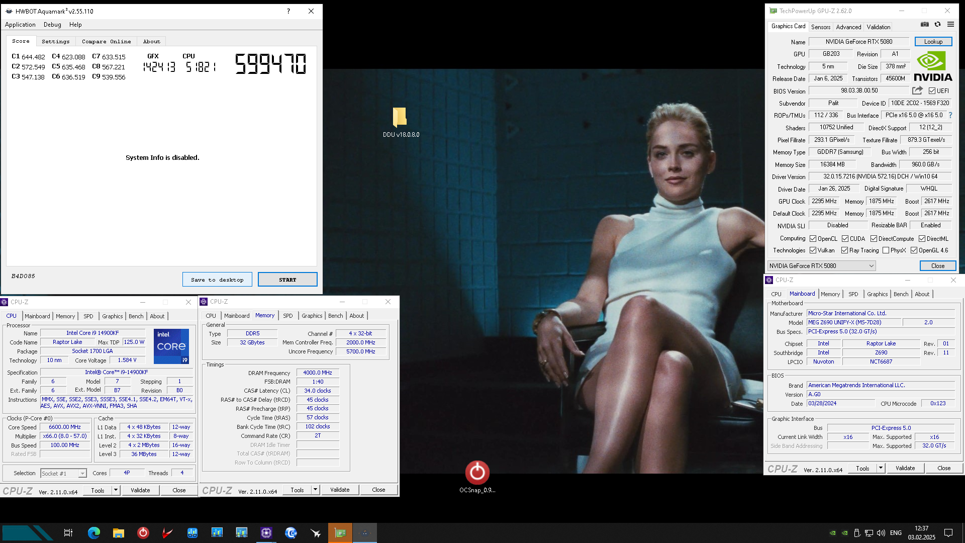
Task: Click the NVIDIA logo in GPU-Z
Action: tap(933, 66)
